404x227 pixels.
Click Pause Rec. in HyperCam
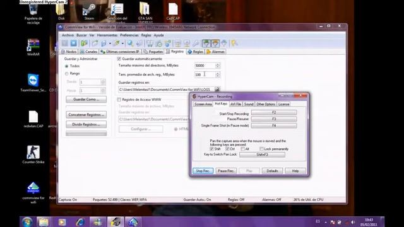[x=226, y=171]
